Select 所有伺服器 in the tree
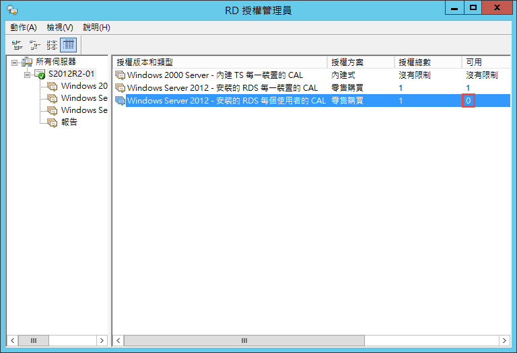Viewport: 517px width, 353px height. [56, 62]
